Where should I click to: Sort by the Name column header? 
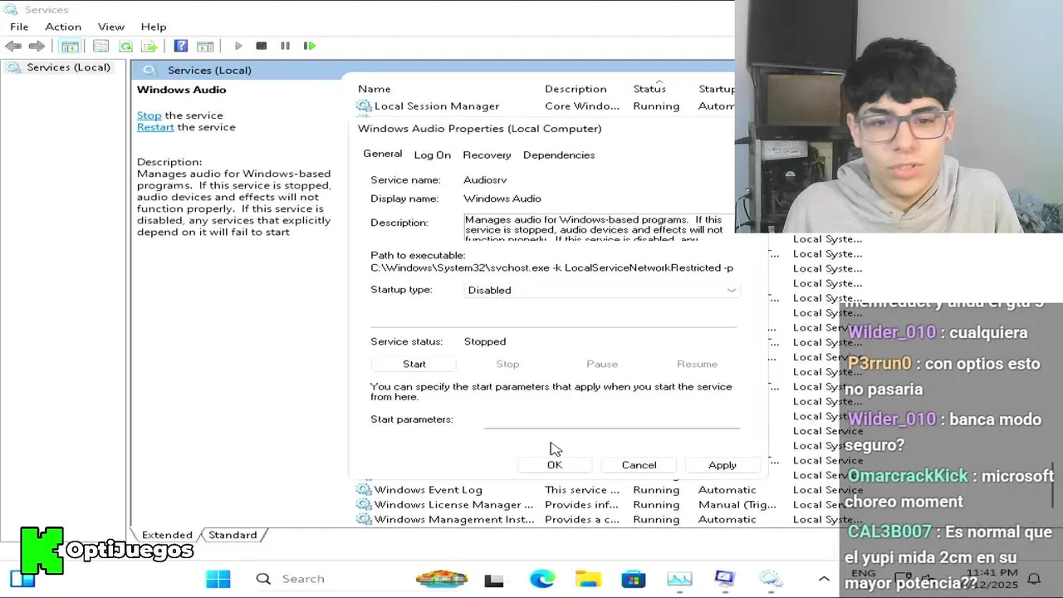coord(374,89)
